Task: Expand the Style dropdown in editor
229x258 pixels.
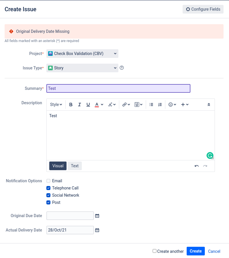Action: (56, 105)
